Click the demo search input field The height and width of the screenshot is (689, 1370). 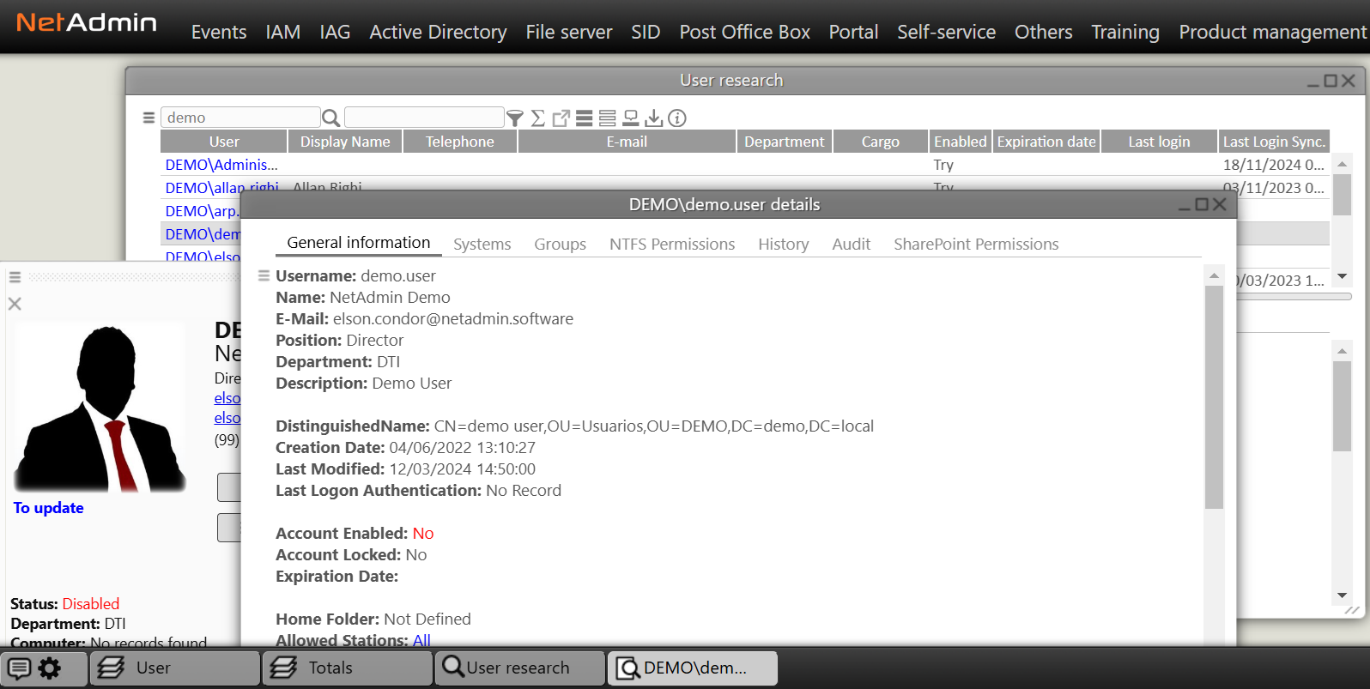point(240,118)
